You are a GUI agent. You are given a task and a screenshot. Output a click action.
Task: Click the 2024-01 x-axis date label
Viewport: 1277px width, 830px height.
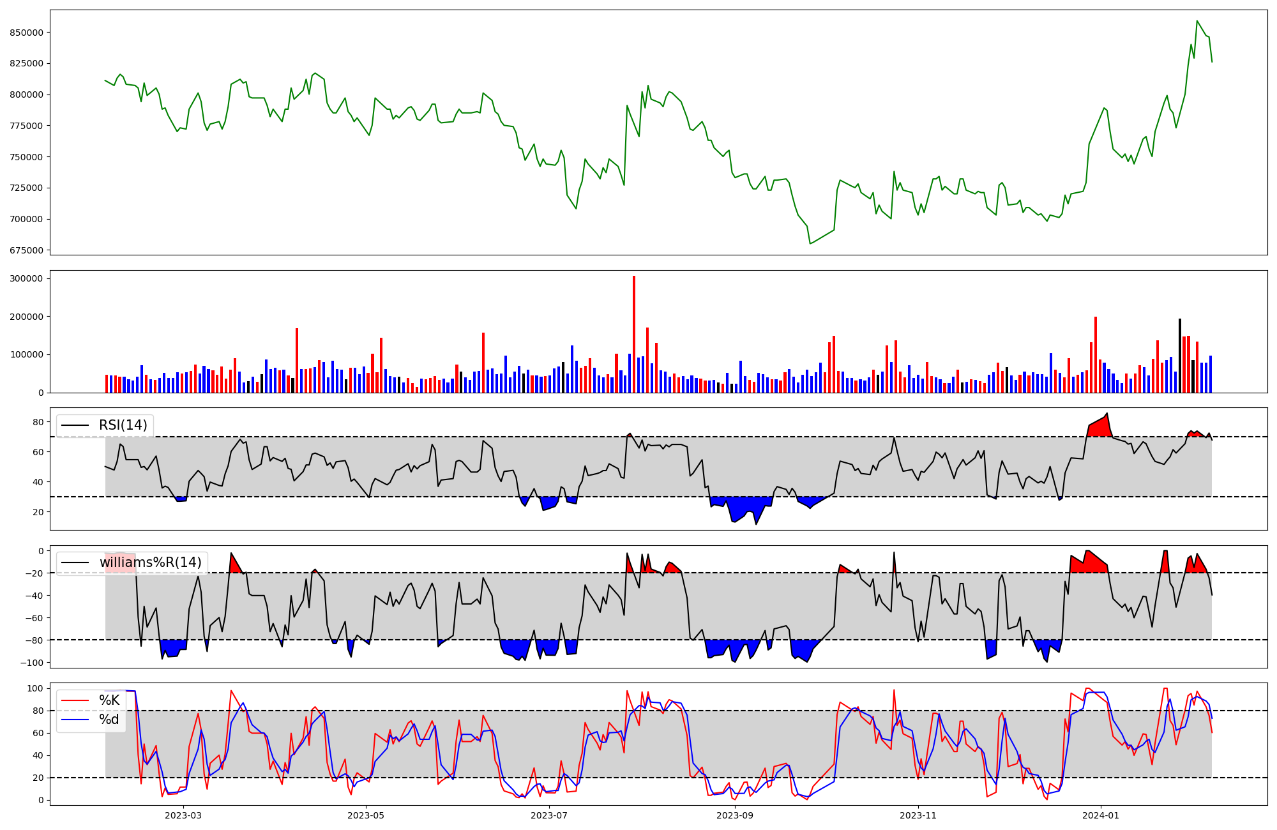[x=1101, y=815]
